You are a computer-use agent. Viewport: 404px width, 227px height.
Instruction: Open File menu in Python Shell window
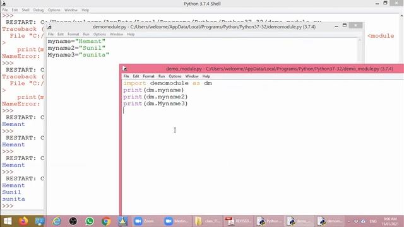click(x=5, y=10)
